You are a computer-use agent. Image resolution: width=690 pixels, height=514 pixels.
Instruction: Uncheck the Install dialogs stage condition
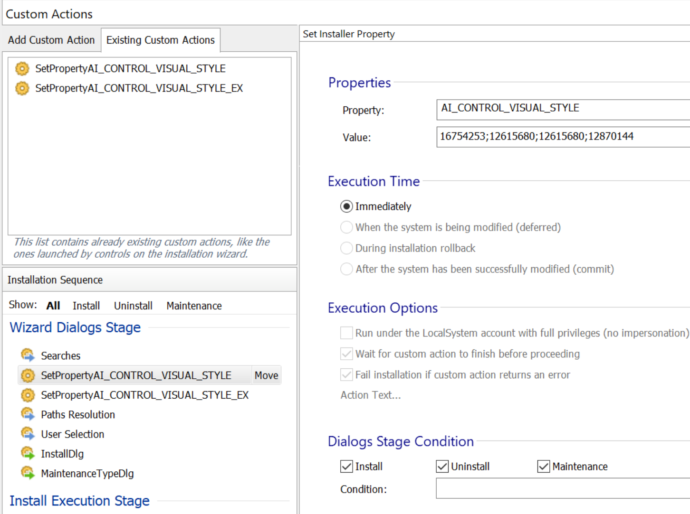click(346, 467)
